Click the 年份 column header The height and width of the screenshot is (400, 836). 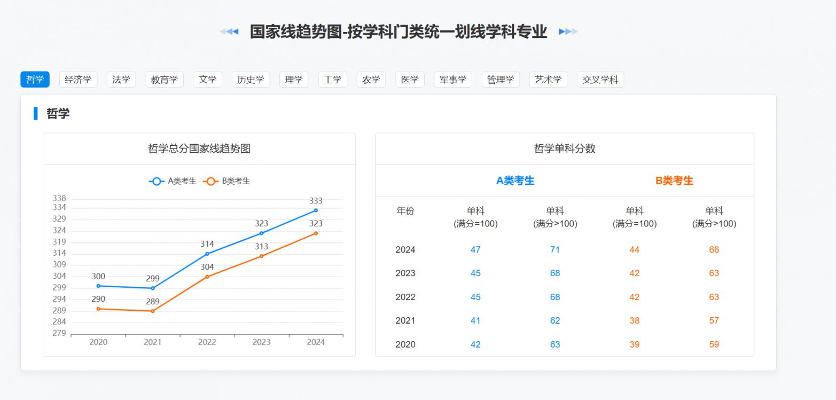[x=405, y=211]
